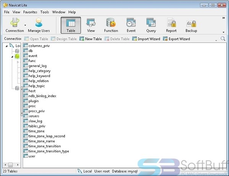Open Manage Users tool
This screenshot has height=176, width=229.
[x=39, y=25]
